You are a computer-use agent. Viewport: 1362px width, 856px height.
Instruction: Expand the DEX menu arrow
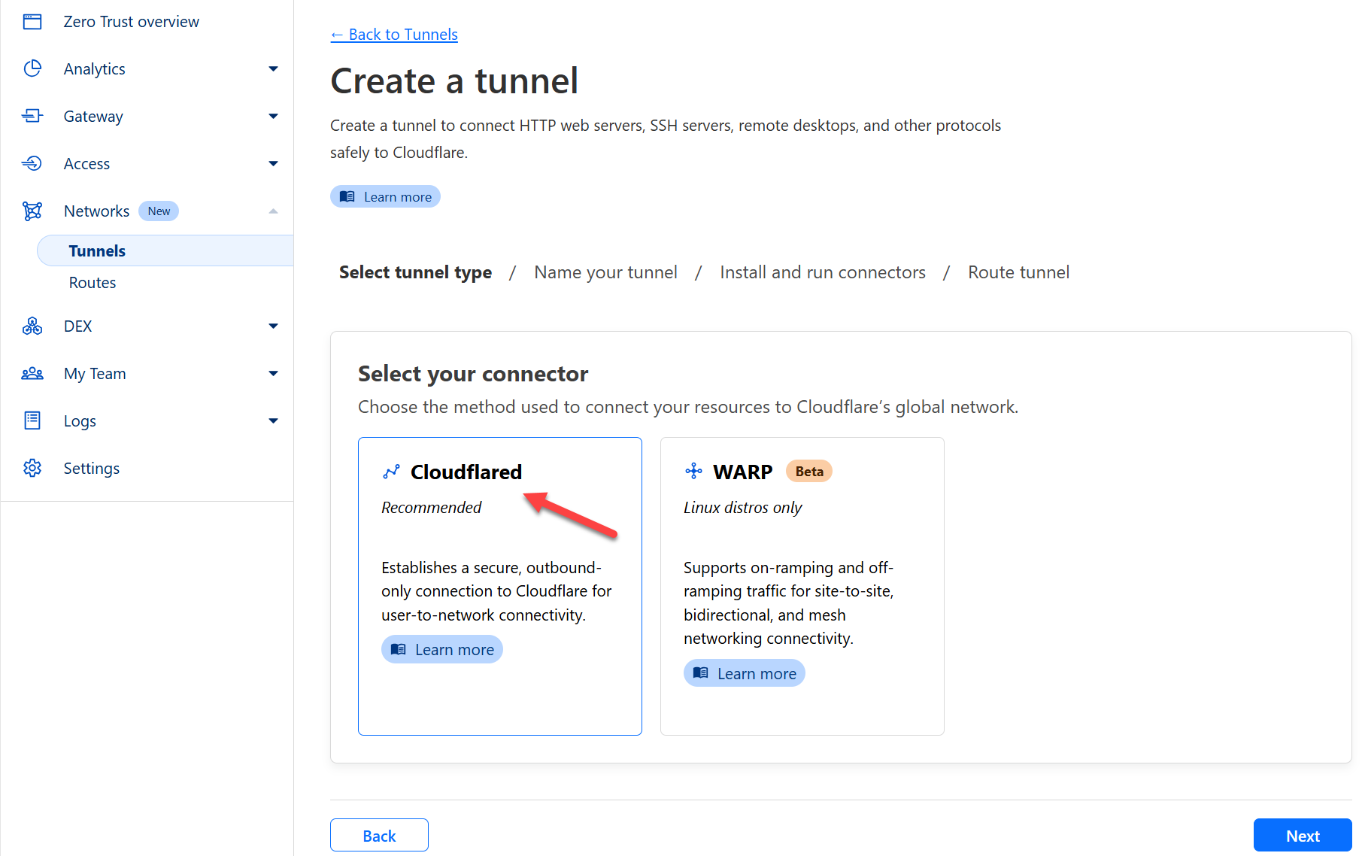point(274,326)
